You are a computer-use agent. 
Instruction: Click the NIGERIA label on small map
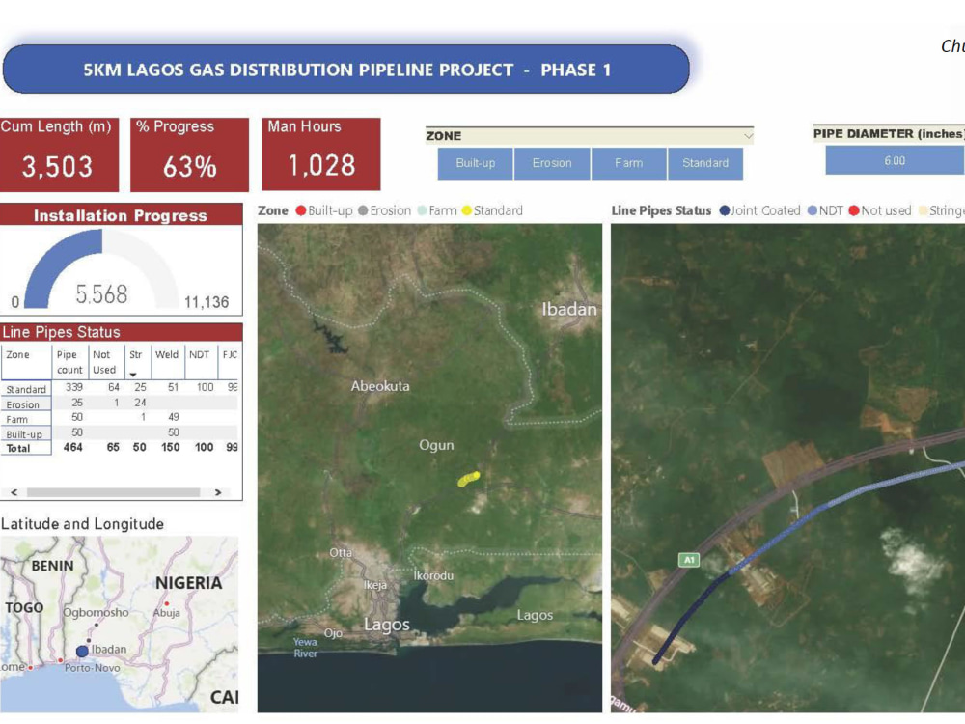tap(188, 583)
